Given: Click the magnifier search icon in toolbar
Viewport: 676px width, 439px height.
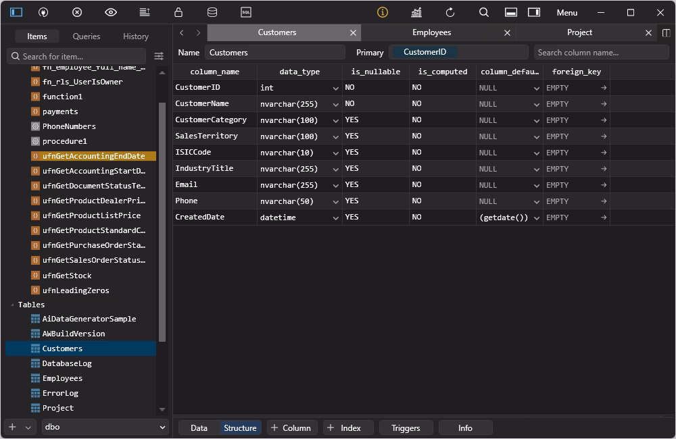Looking at the screenshot, I should pyautogui.click(x=484, y=12).
